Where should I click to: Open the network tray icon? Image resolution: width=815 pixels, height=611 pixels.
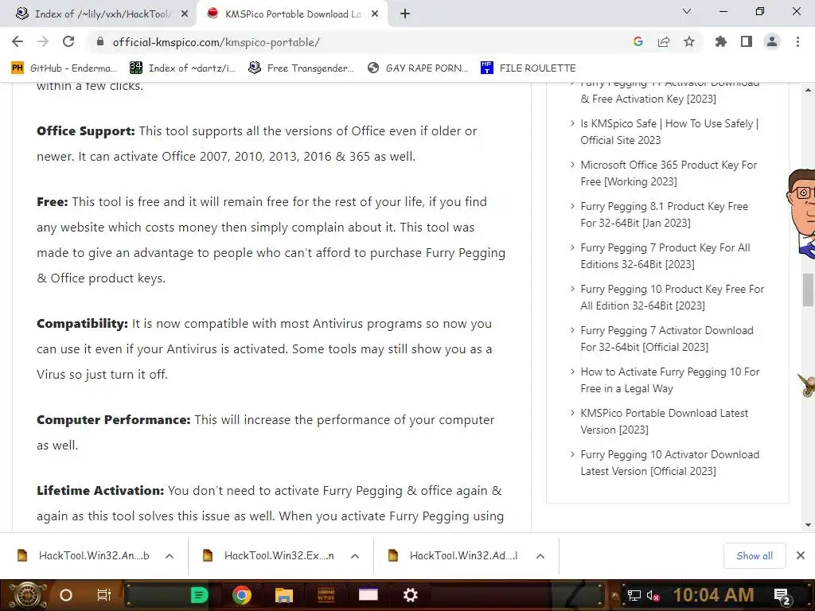click(x=634, y=596)
